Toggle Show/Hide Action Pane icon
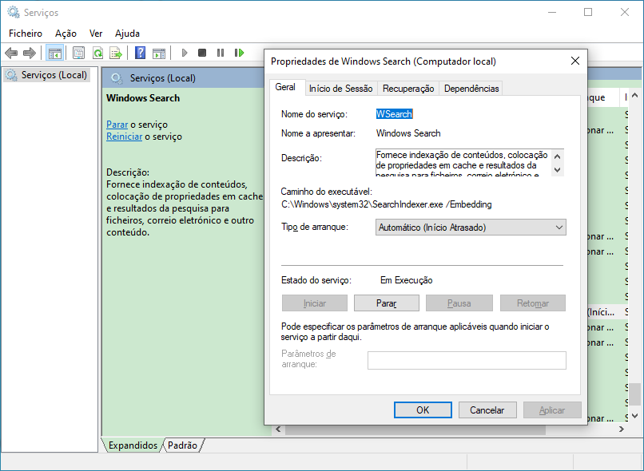Viewport: 644px width, 471px height. (159, 53)
